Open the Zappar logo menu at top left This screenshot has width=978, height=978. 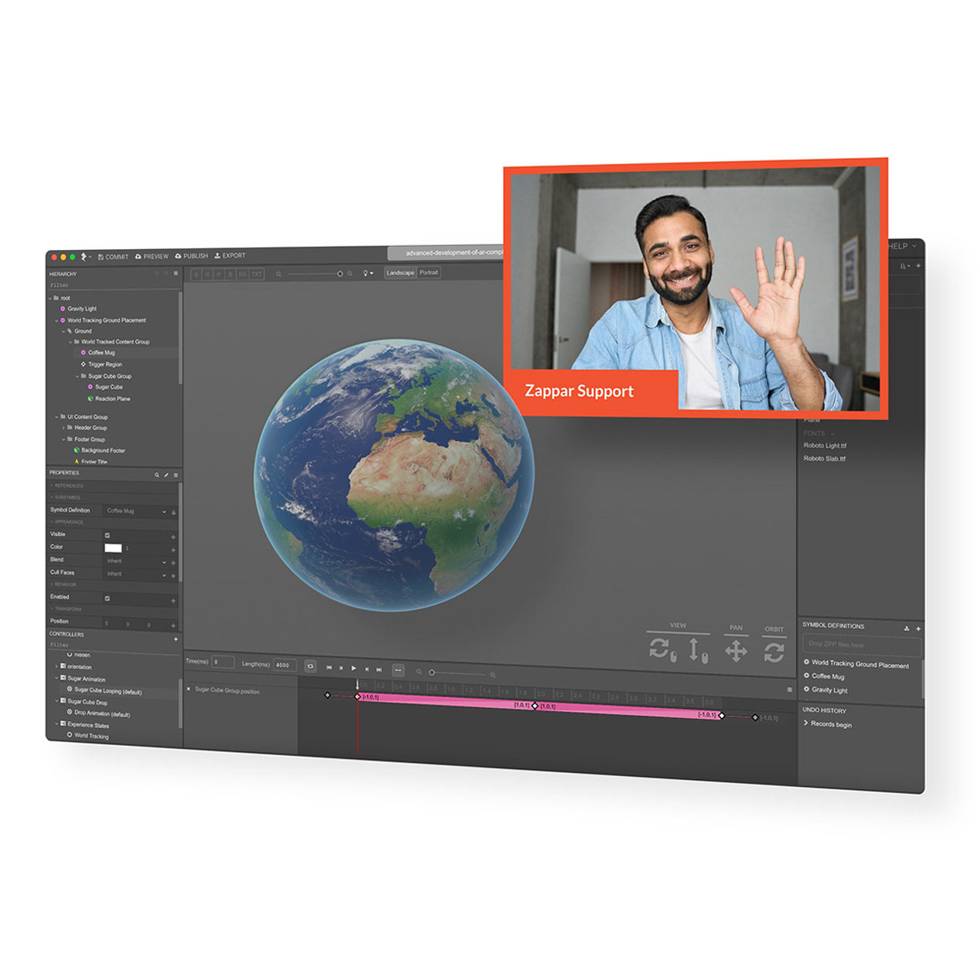tap(83, 256)
